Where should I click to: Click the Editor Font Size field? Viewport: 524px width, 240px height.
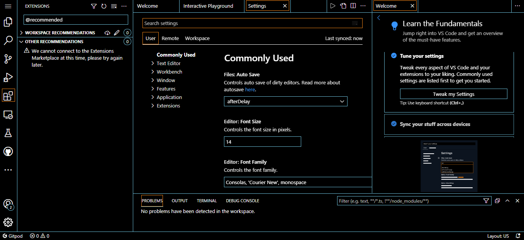(x=263, y=142)
